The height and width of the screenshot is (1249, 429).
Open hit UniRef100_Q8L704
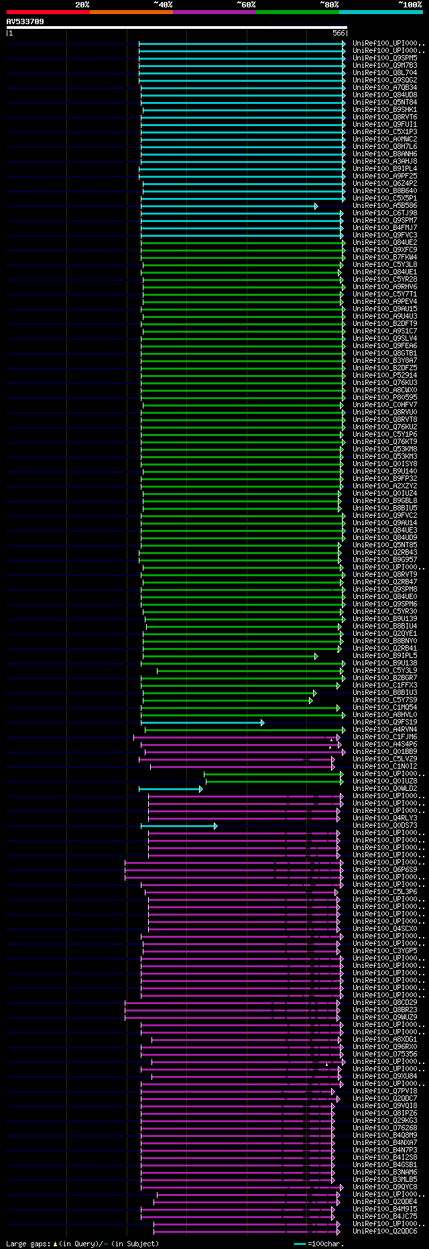[385, 73]
